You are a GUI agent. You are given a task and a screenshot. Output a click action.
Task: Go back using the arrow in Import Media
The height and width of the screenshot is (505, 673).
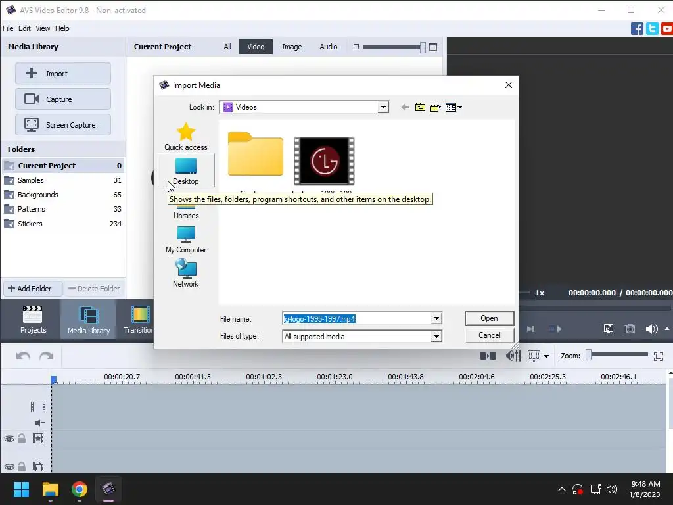(405, 107)
